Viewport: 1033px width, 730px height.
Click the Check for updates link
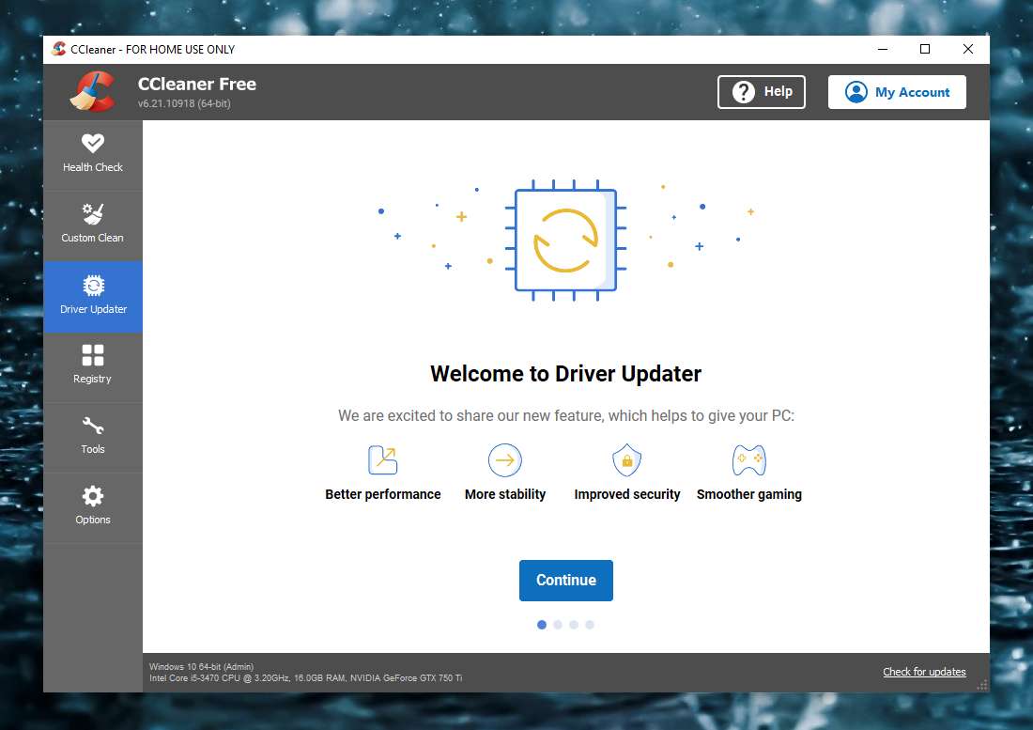point(924,672)
